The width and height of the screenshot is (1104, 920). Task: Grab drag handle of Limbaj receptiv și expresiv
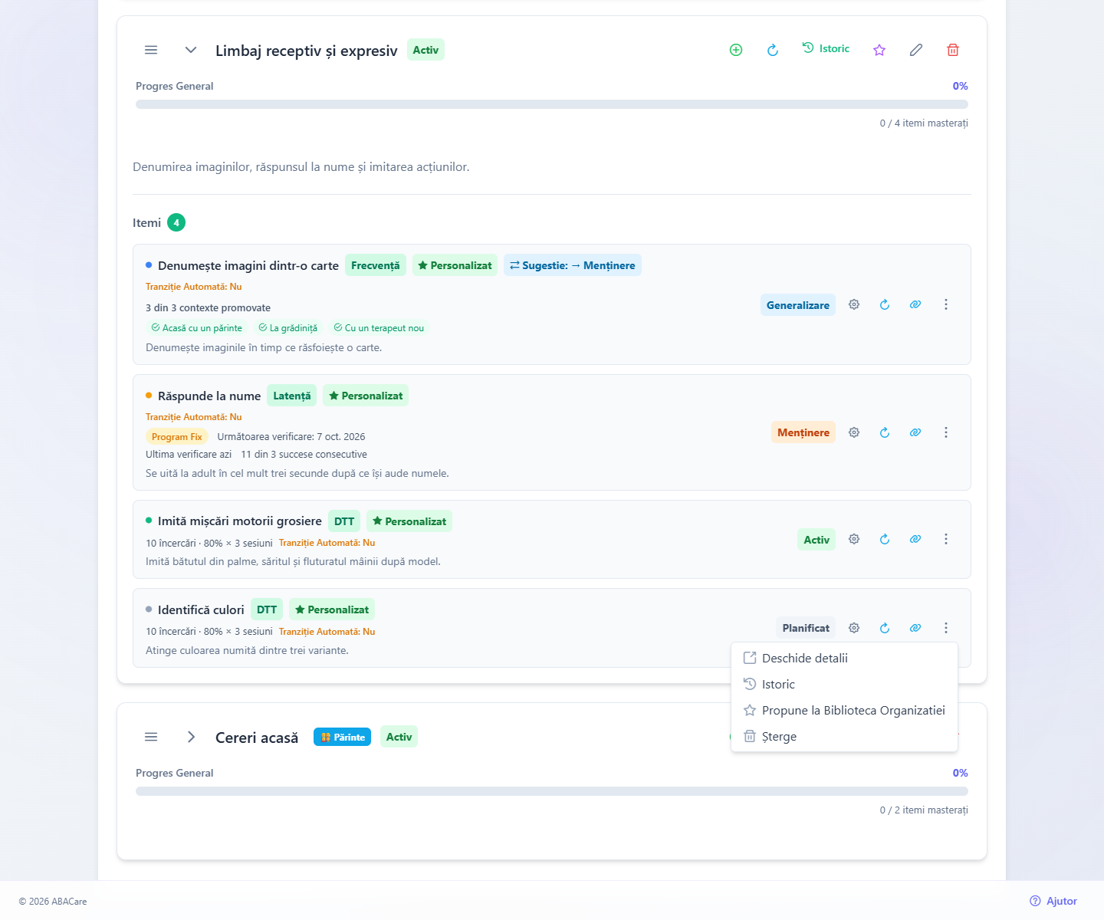(151, 50)
